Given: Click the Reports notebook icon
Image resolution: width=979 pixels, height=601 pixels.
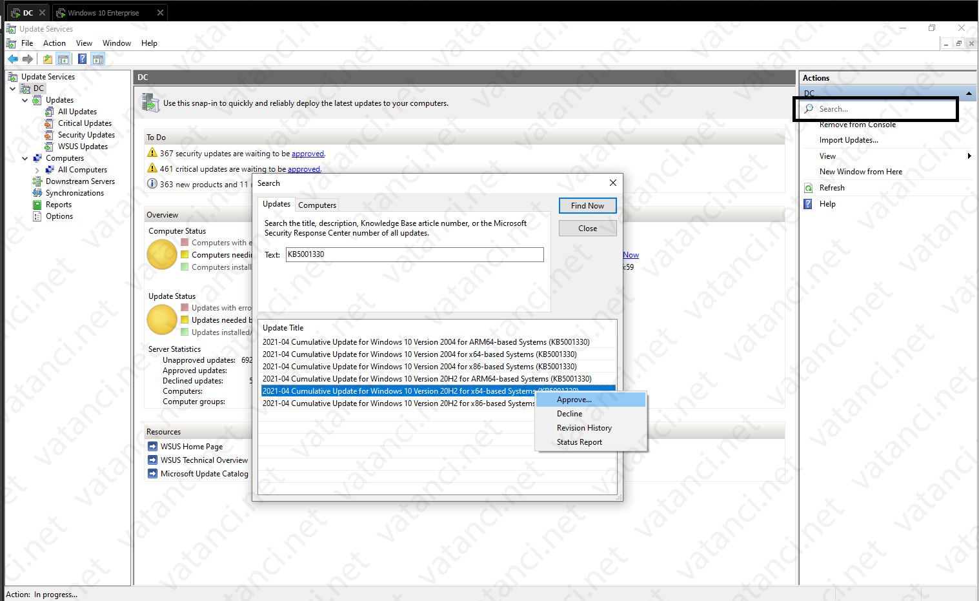Looking at the screenshot, I should (37, 205).
